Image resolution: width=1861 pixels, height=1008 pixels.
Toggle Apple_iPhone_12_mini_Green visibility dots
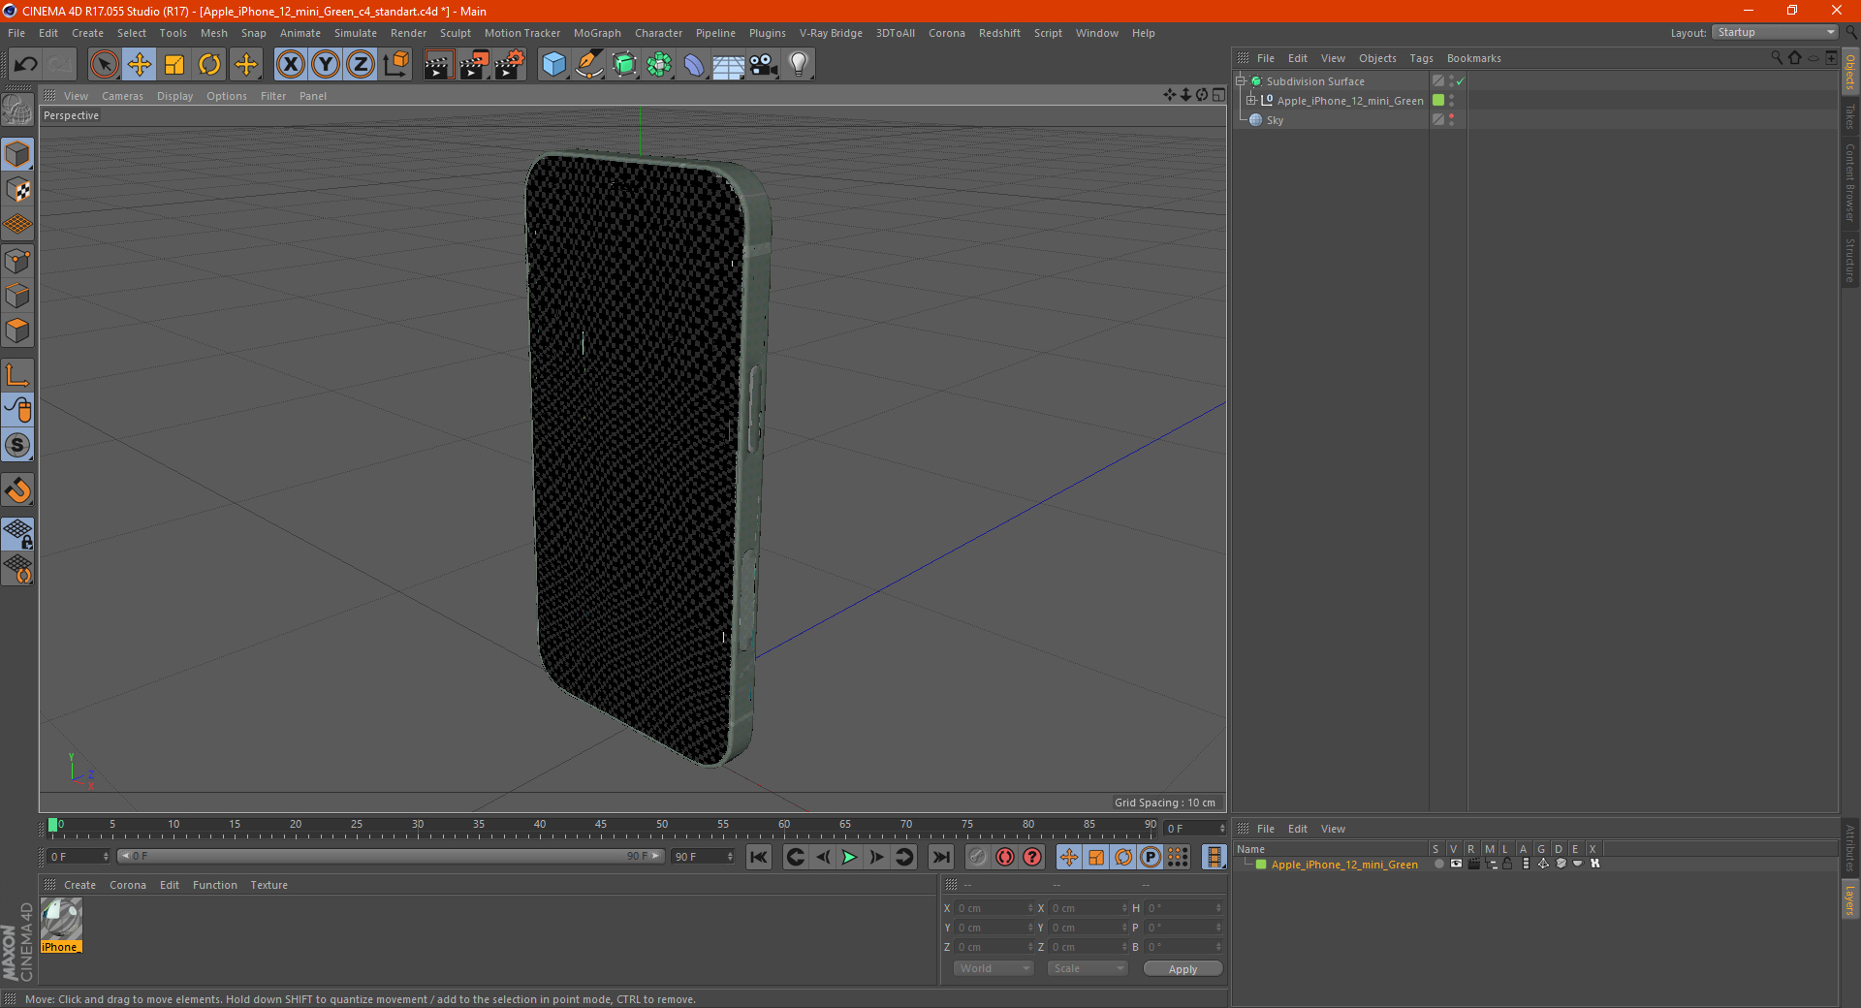pos(1451,101)
